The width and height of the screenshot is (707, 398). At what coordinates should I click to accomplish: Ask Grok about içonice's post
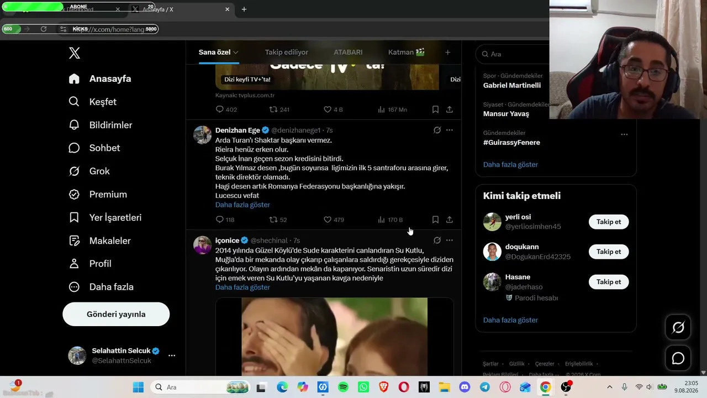click(x=437, y=240)
